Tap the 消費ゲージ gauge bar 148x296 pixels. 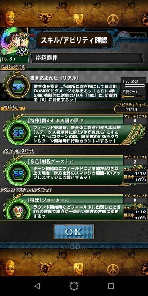point(133,97)
